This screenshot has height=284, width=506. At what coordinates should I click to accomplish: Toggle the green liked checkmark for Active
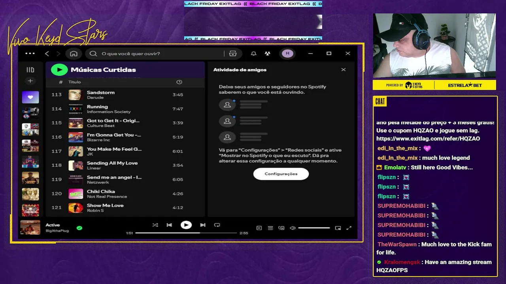79,228
